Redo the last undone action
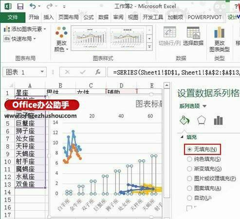240x219 pixels. (50, 6)
